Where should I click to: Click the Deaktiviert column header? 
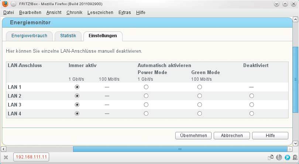click(256, 66)
